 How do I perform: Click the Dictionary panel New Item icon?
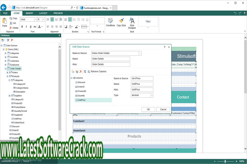coord(3,40)
